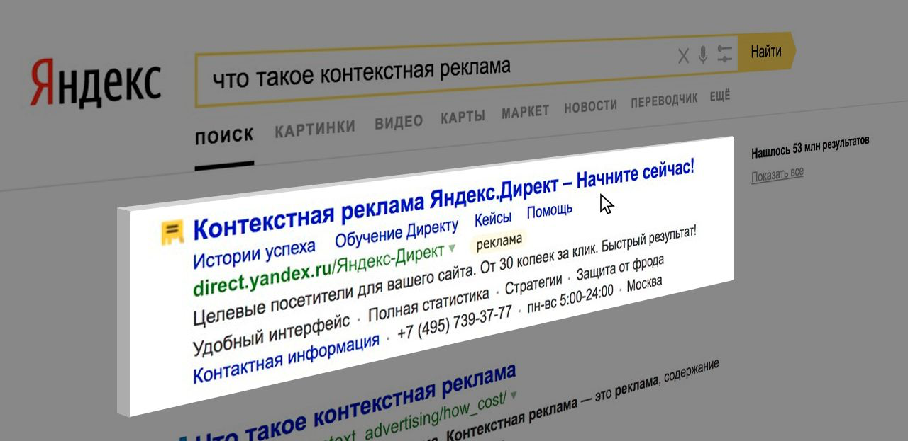Select the Поиск tab

(224, 134)
